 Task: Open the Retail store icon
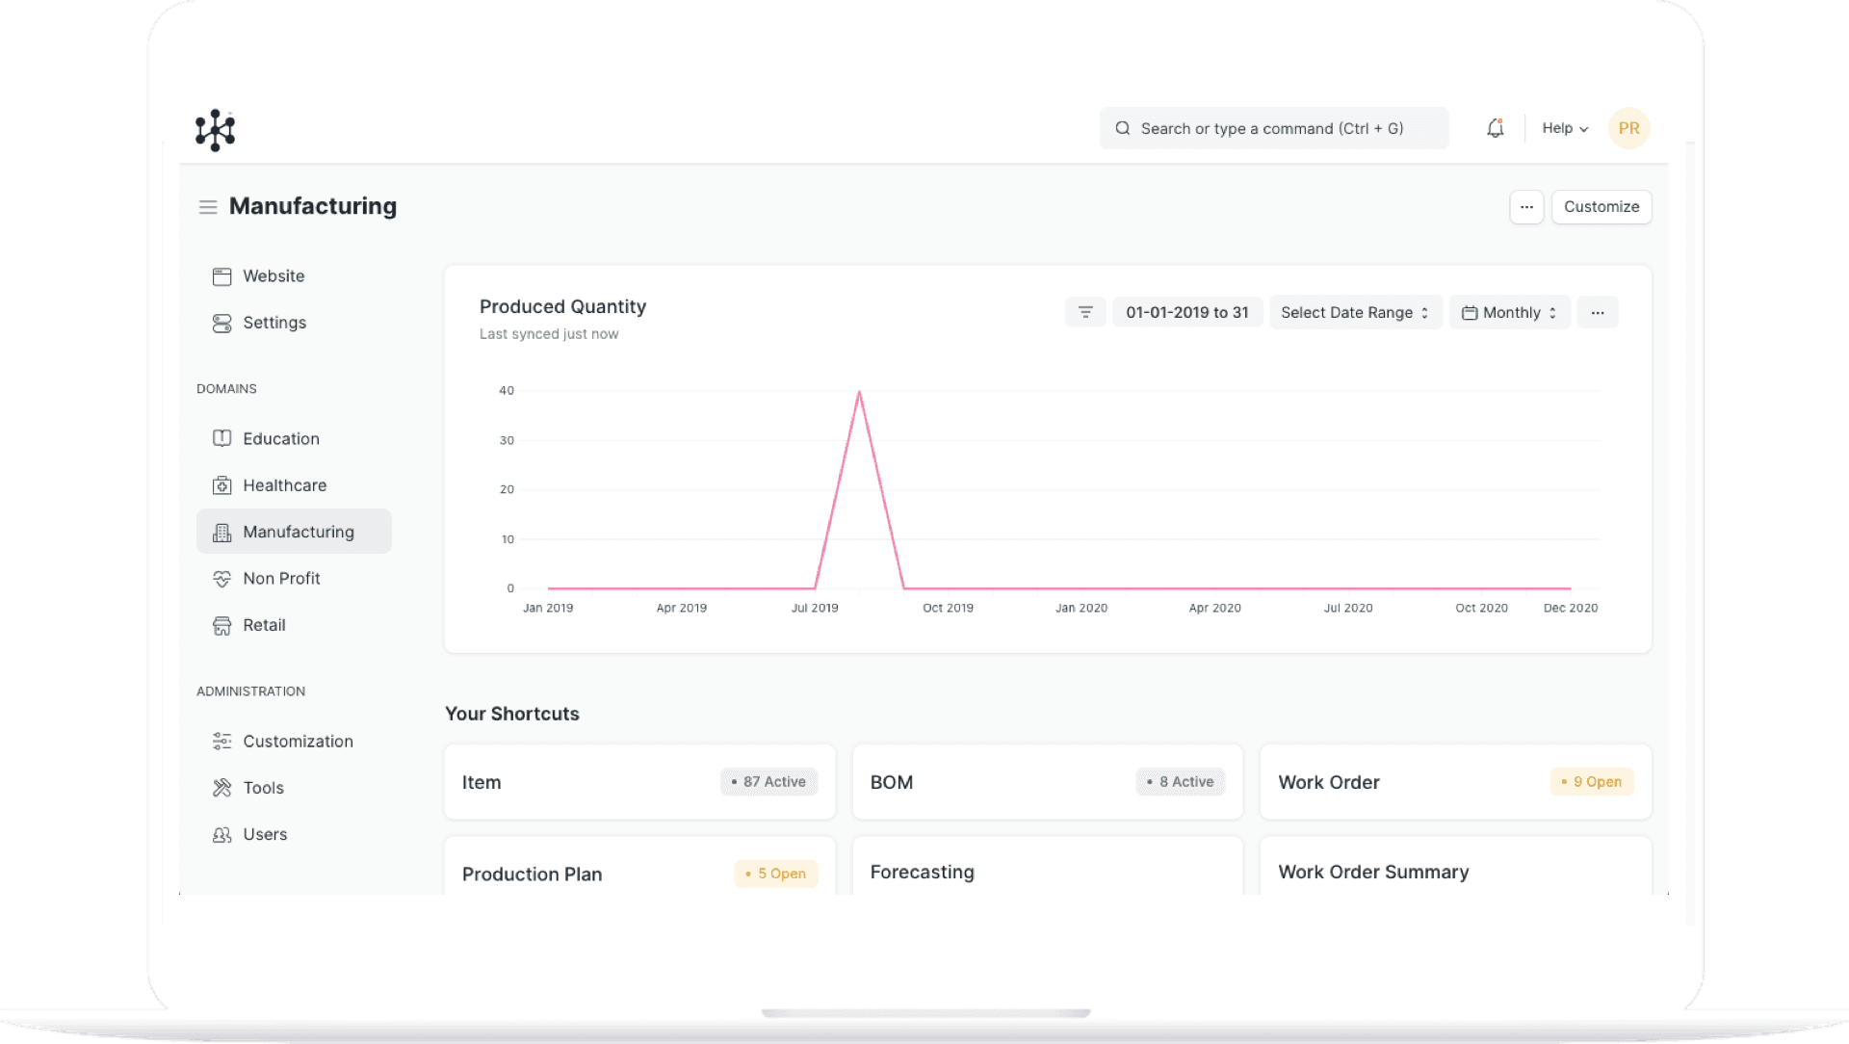tap(221, 626)
